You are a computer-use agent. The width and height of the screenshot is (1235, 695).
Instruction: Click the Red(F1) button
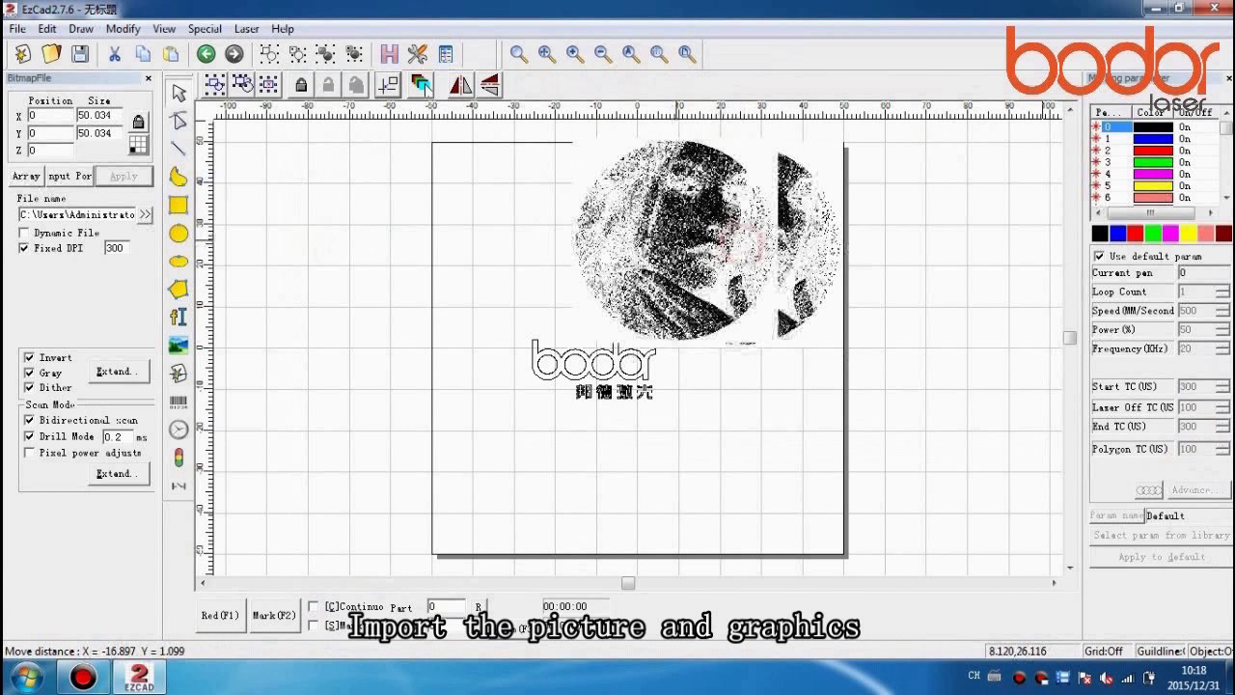pos(220,615)
